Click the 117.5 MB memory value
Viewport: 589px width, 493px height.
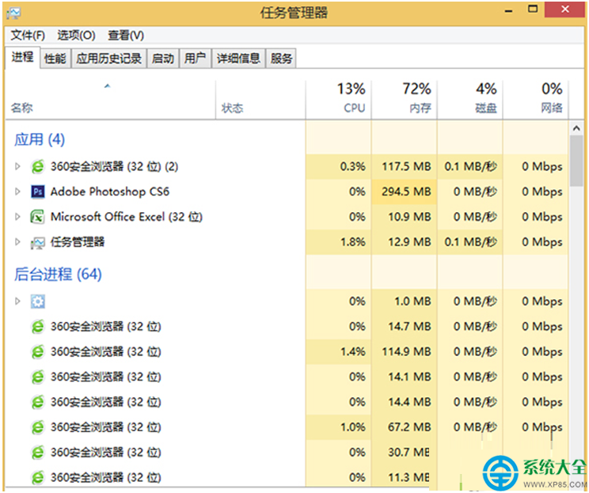pos(405,166)
